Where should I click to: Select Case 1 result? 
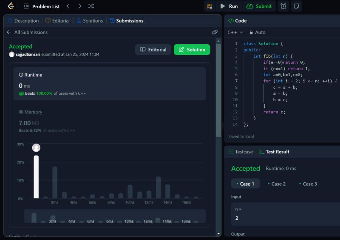tap(245, 184)
